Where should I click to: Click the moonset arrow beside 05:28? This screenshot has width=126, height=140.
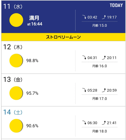point(84,90)
